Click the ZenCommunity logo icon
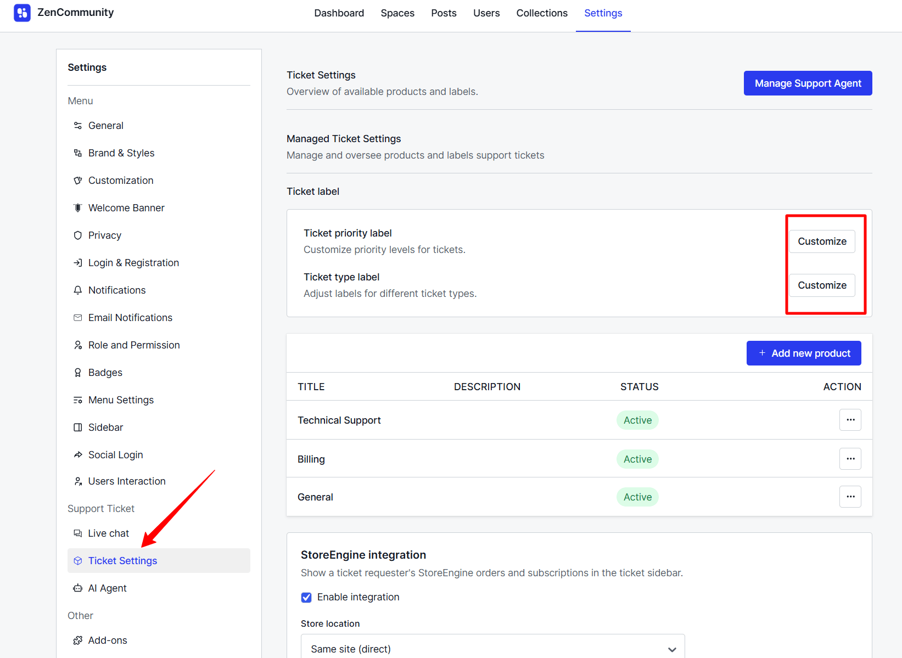 click(22, 13)
